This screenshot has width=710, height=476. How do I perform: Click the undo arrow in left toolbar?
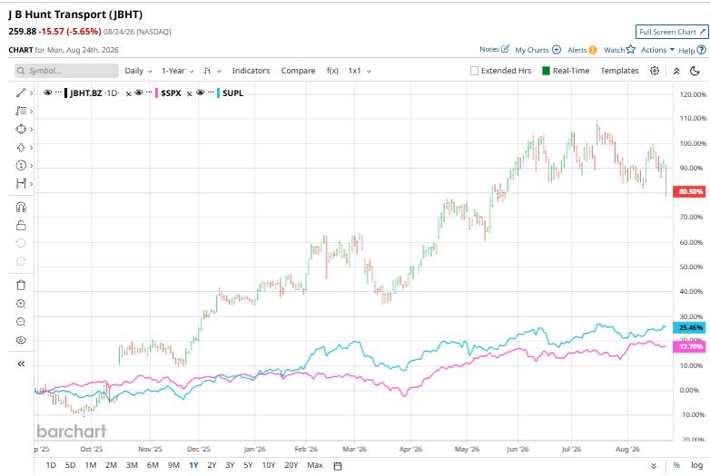pyautogui.click(x=21, y=243)
